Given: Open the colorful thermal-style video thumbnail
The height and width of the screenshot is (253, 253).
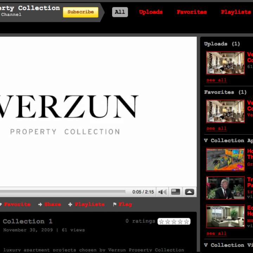Looking at the screenshot, I should 225,160.
